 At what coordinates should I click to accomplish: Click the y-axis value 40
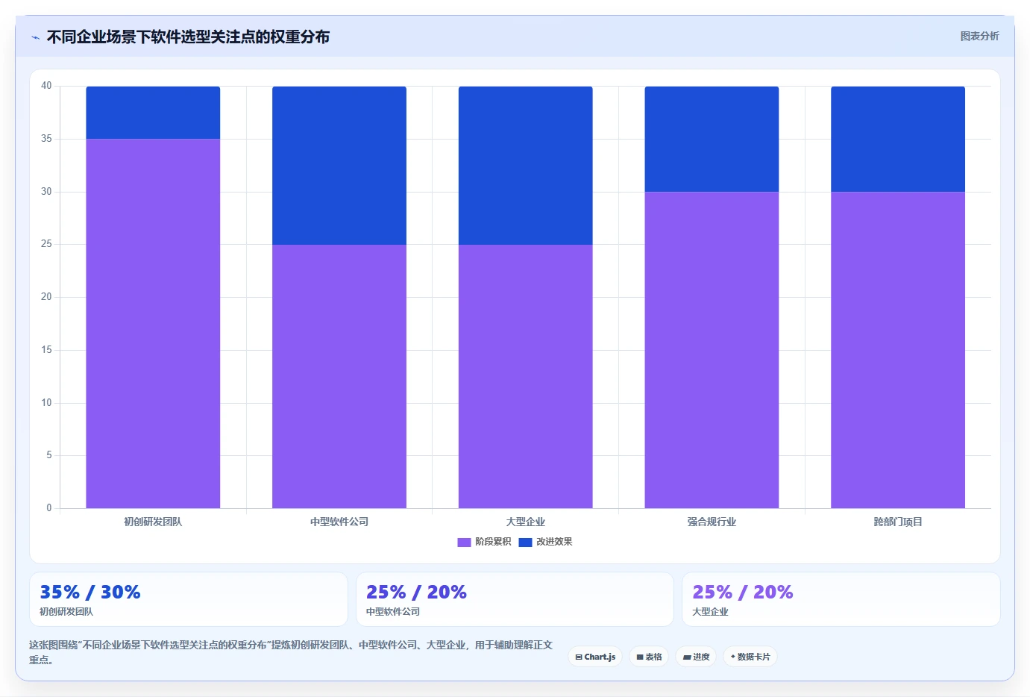46,86
